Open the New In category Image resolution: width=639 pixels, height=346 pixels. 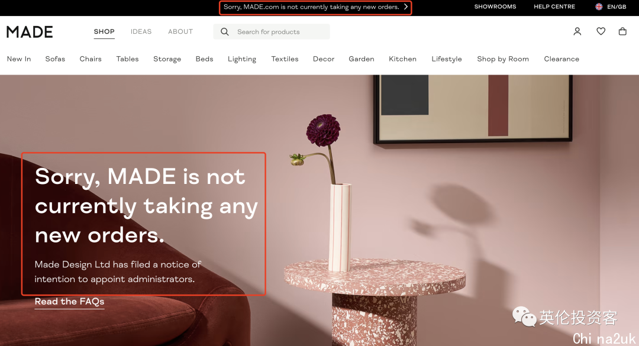pos(19,59)
